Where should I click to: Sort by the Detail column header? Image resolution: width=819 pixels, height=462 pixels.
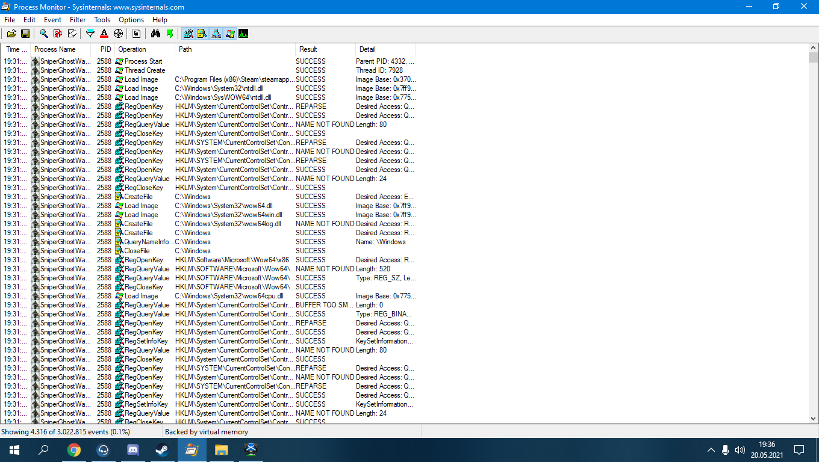(386, 49)
